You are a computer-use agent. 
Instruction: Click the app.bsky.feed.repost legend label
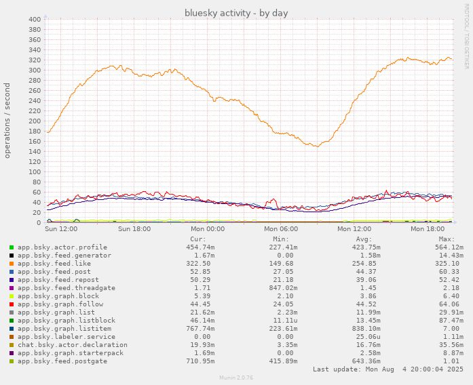point(58,280)
